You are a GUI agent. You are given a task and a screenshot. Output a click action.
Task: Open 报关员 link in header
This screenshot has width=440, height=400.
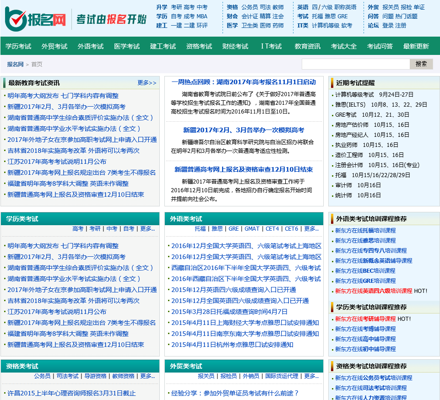(391, 7)
